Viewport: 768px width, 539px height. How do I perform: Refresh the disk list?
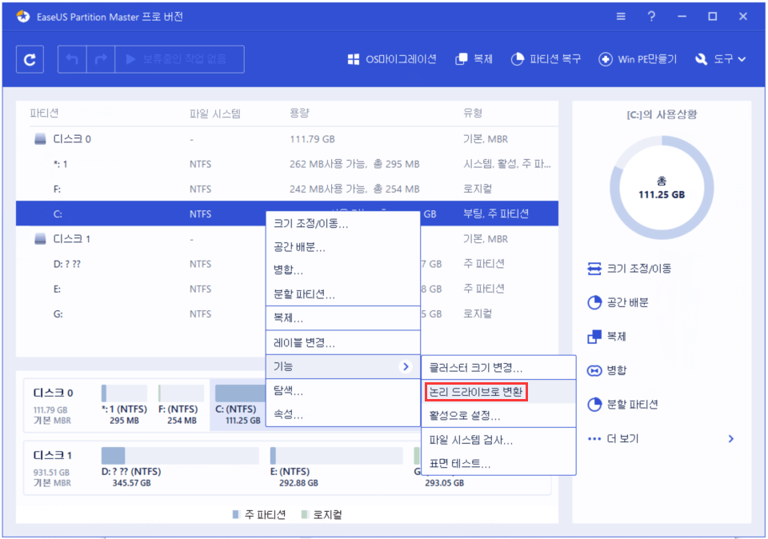click(x=30, y=58)
